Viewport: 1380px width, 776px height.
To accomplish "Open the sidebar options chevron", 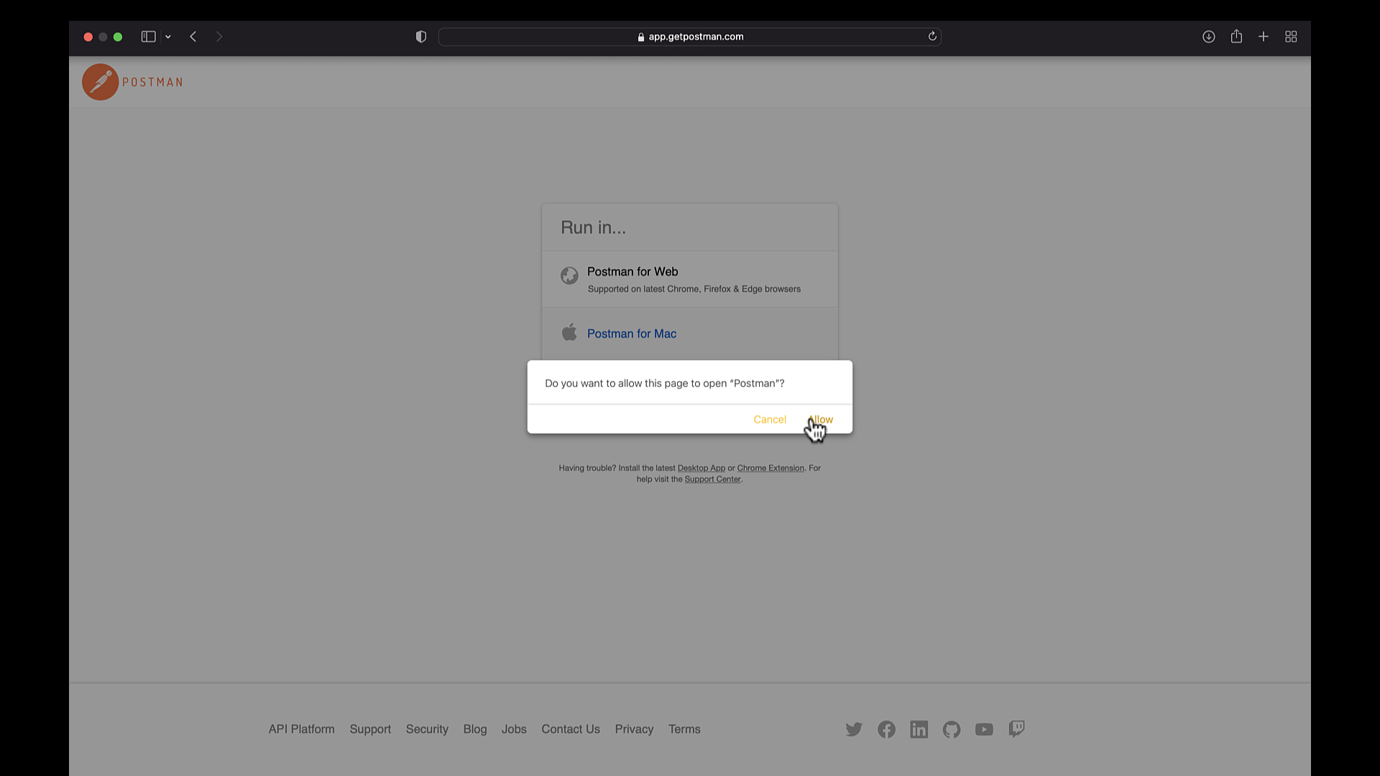I will (167, 37).
